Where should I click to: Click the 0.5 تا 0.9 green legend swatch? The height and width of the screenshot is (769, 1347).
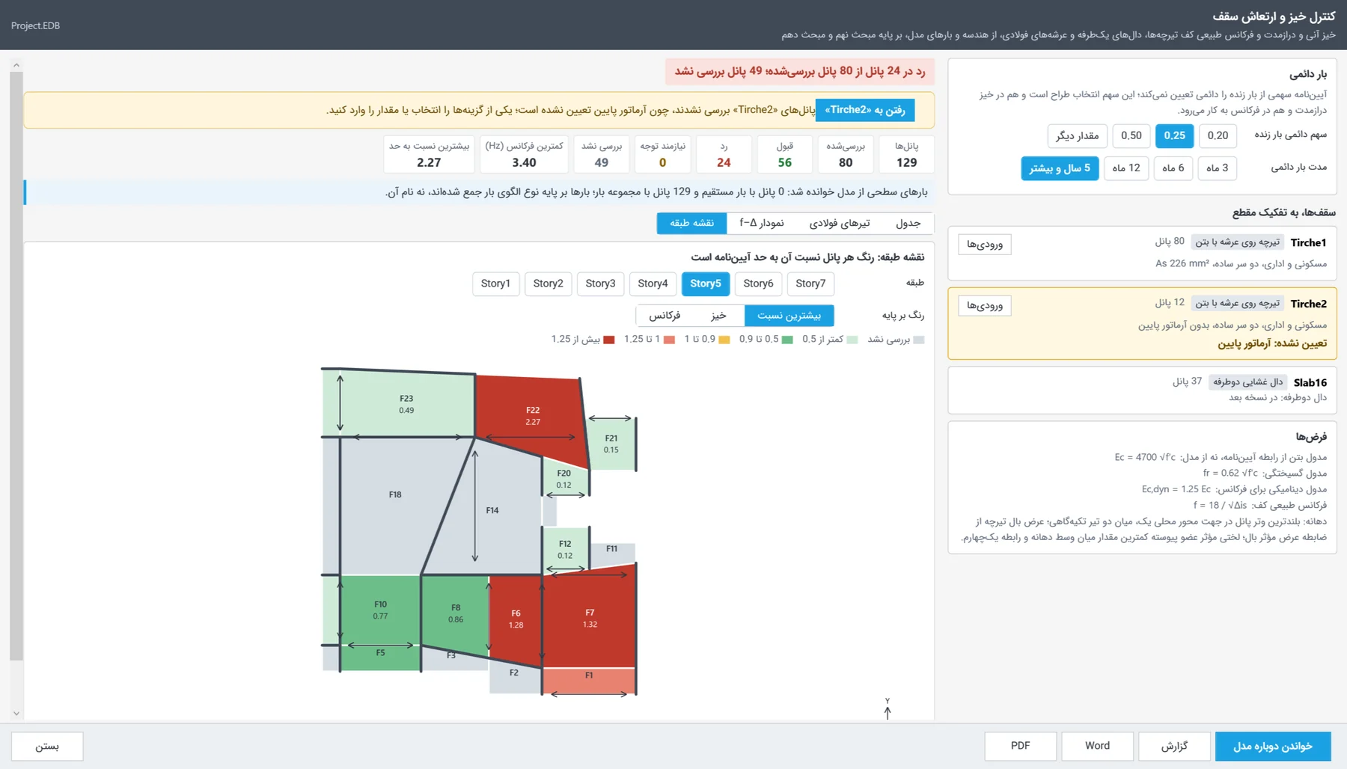[x=787, y=340]
